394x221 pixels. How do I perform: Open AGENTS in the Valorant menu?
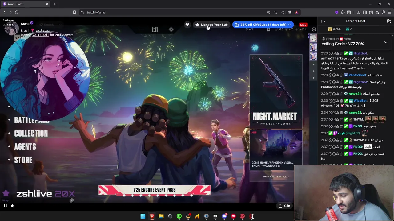coord(25,147)
